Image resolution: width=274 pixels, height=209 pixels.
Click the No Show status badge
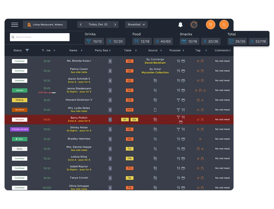tap(20, 110)
